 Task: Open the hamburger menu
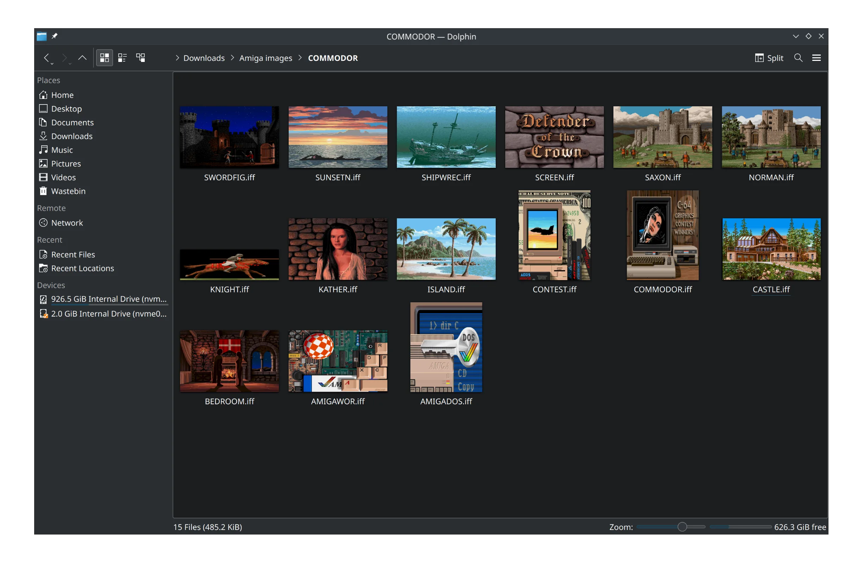point(817,58)
